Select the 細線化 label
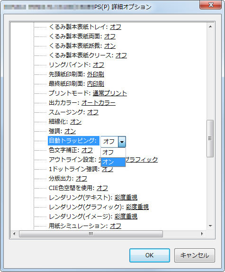 58,122
